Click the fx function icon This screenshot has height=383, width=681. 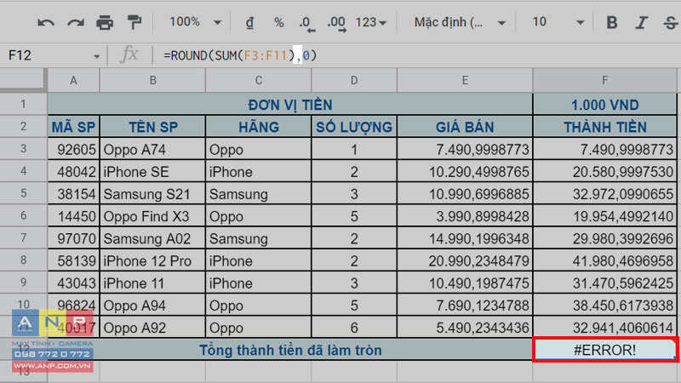click(x=129, y=55)
